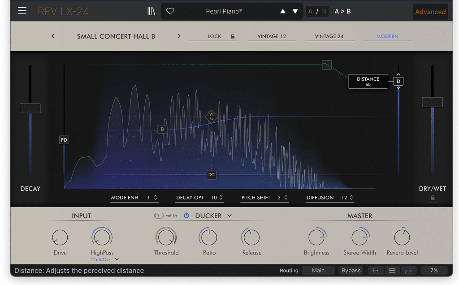Screen dimensions: 459x285
Task: Redo the last change
Action: pos(408,271)
